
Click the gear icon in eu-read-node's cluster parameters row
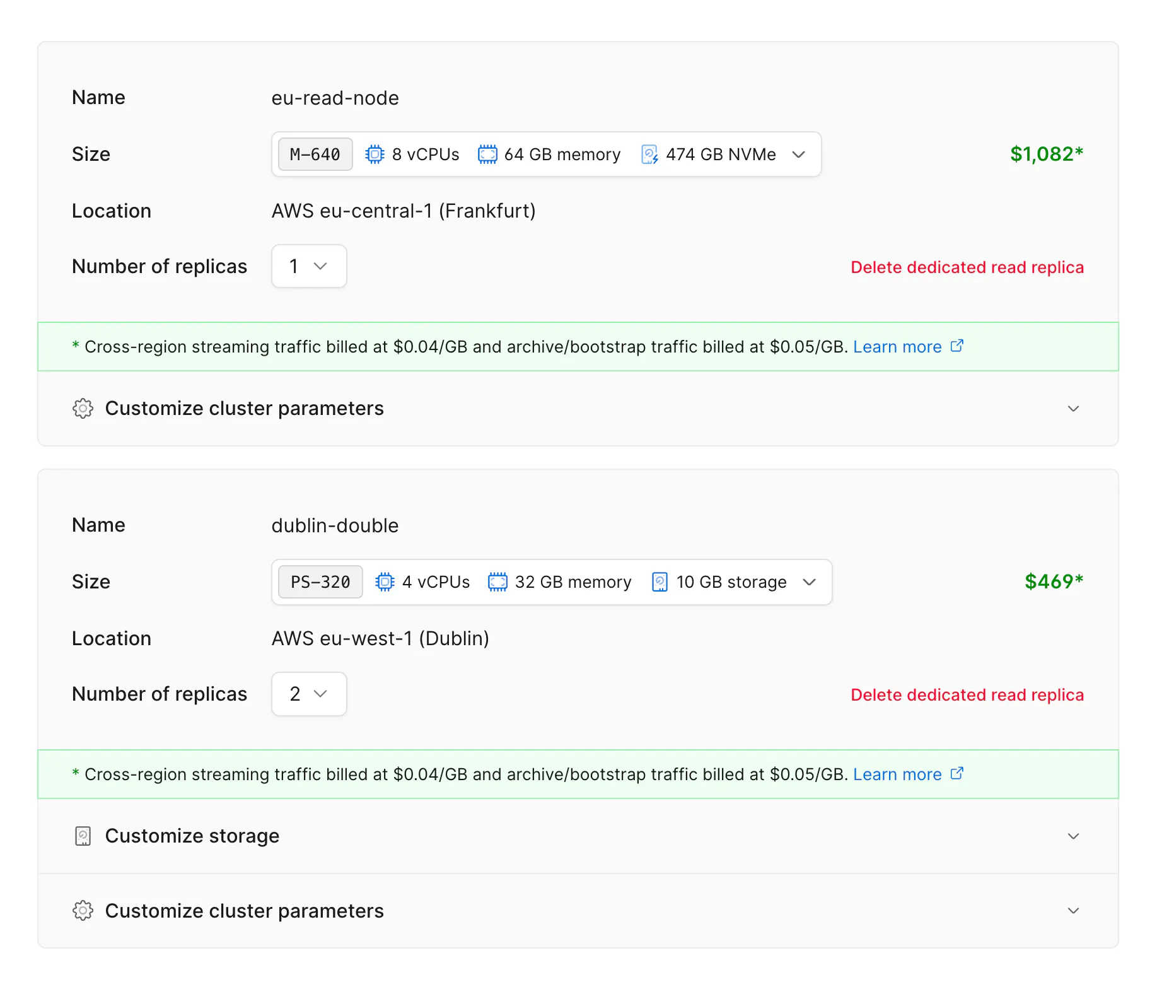83,409
